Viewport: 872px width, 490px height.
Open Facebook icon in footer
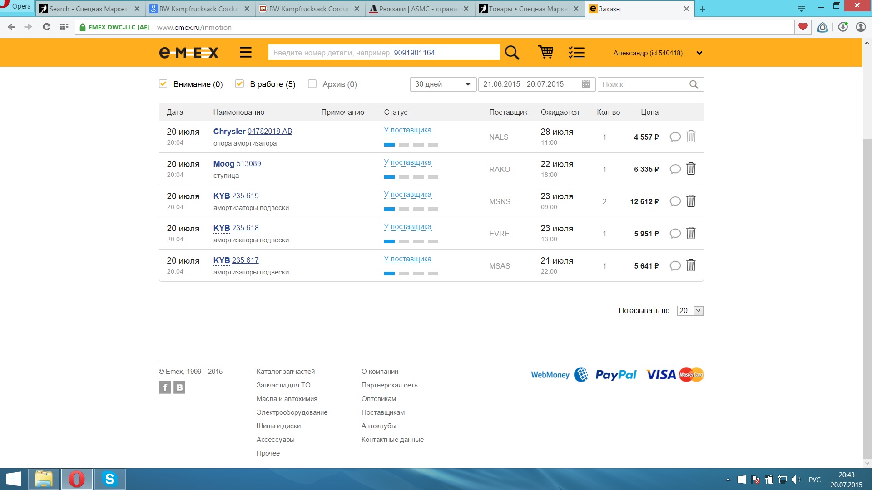pos(165,387)
